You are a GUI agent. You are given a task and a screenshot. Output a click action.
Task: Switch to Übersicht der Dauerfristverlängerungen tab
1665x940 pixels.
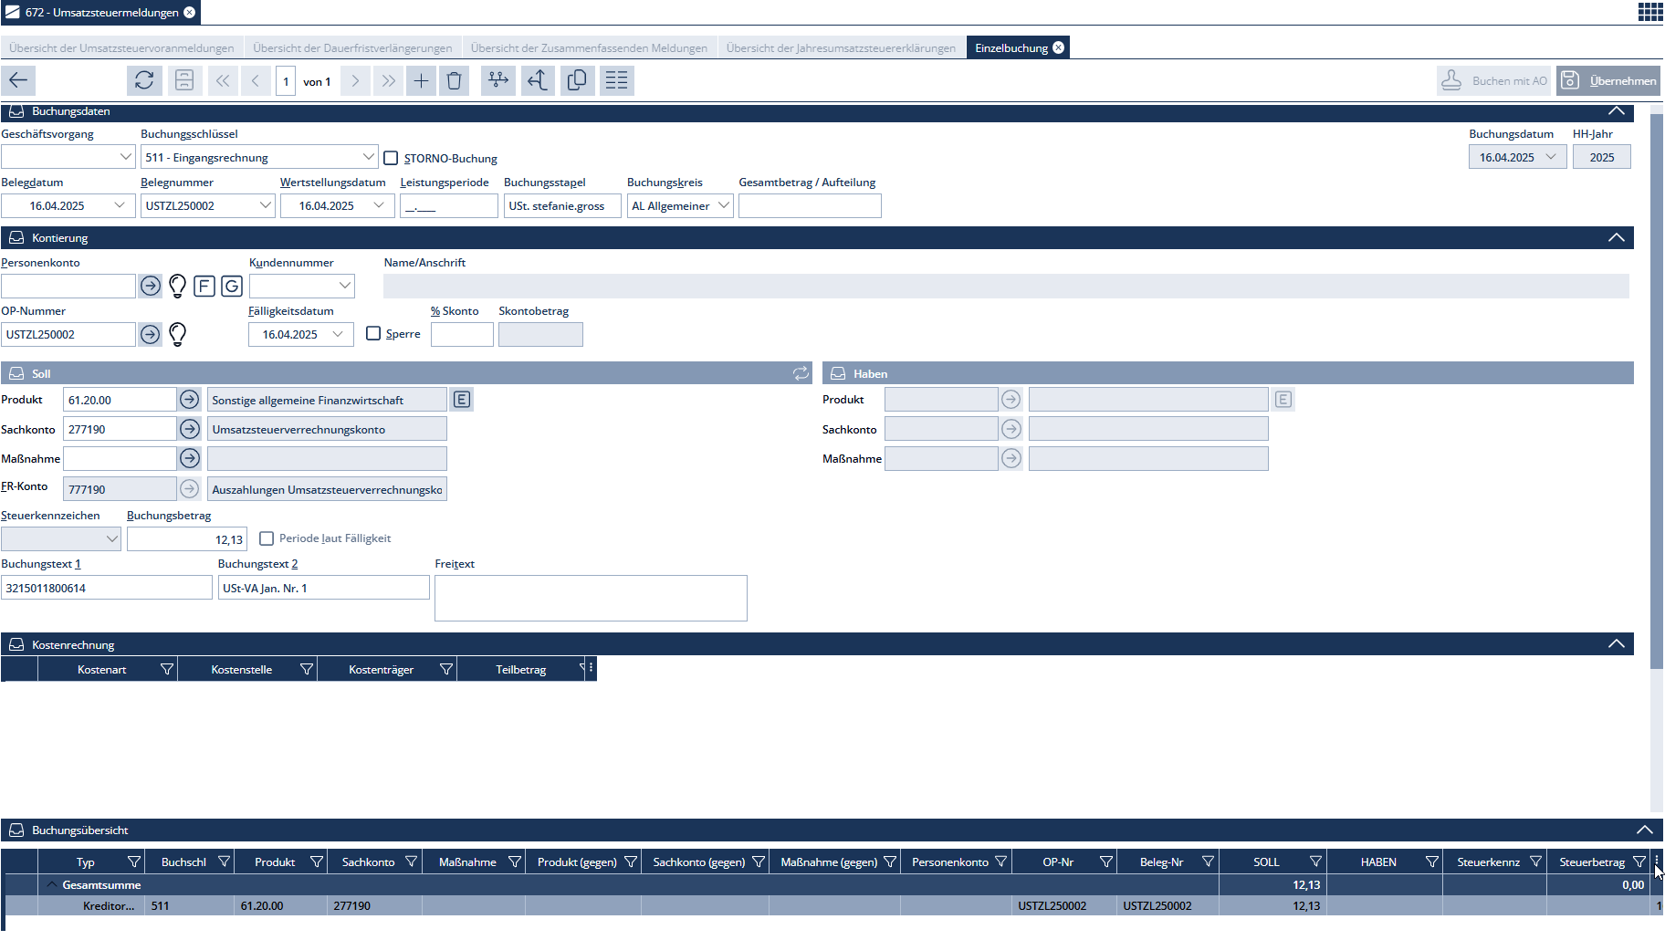[352, 48]
